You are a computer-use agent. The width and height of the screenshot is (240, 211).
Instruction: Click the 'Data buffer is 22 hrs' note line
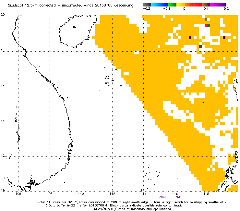[115, 205]
